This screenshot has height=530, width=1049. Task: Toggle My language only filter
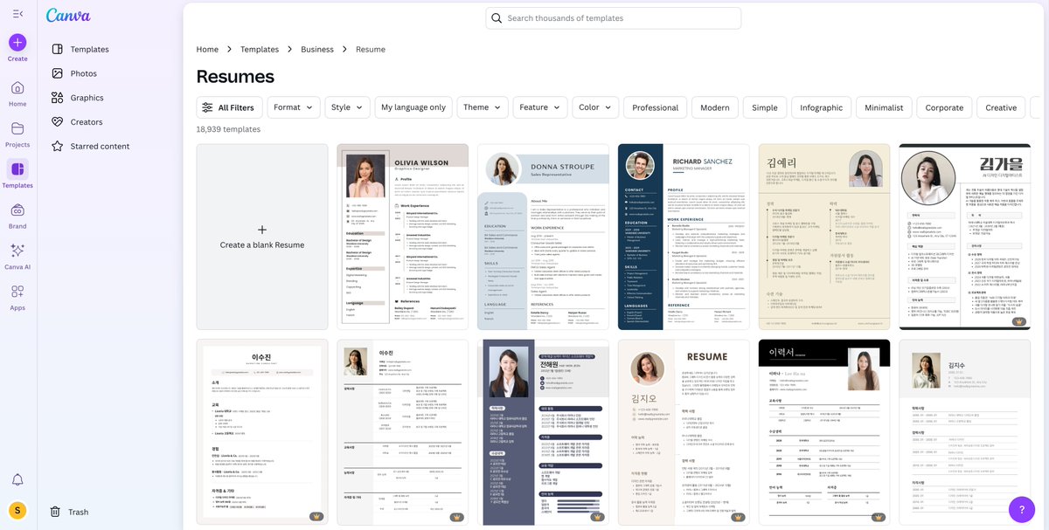click(x=413, y=107)
